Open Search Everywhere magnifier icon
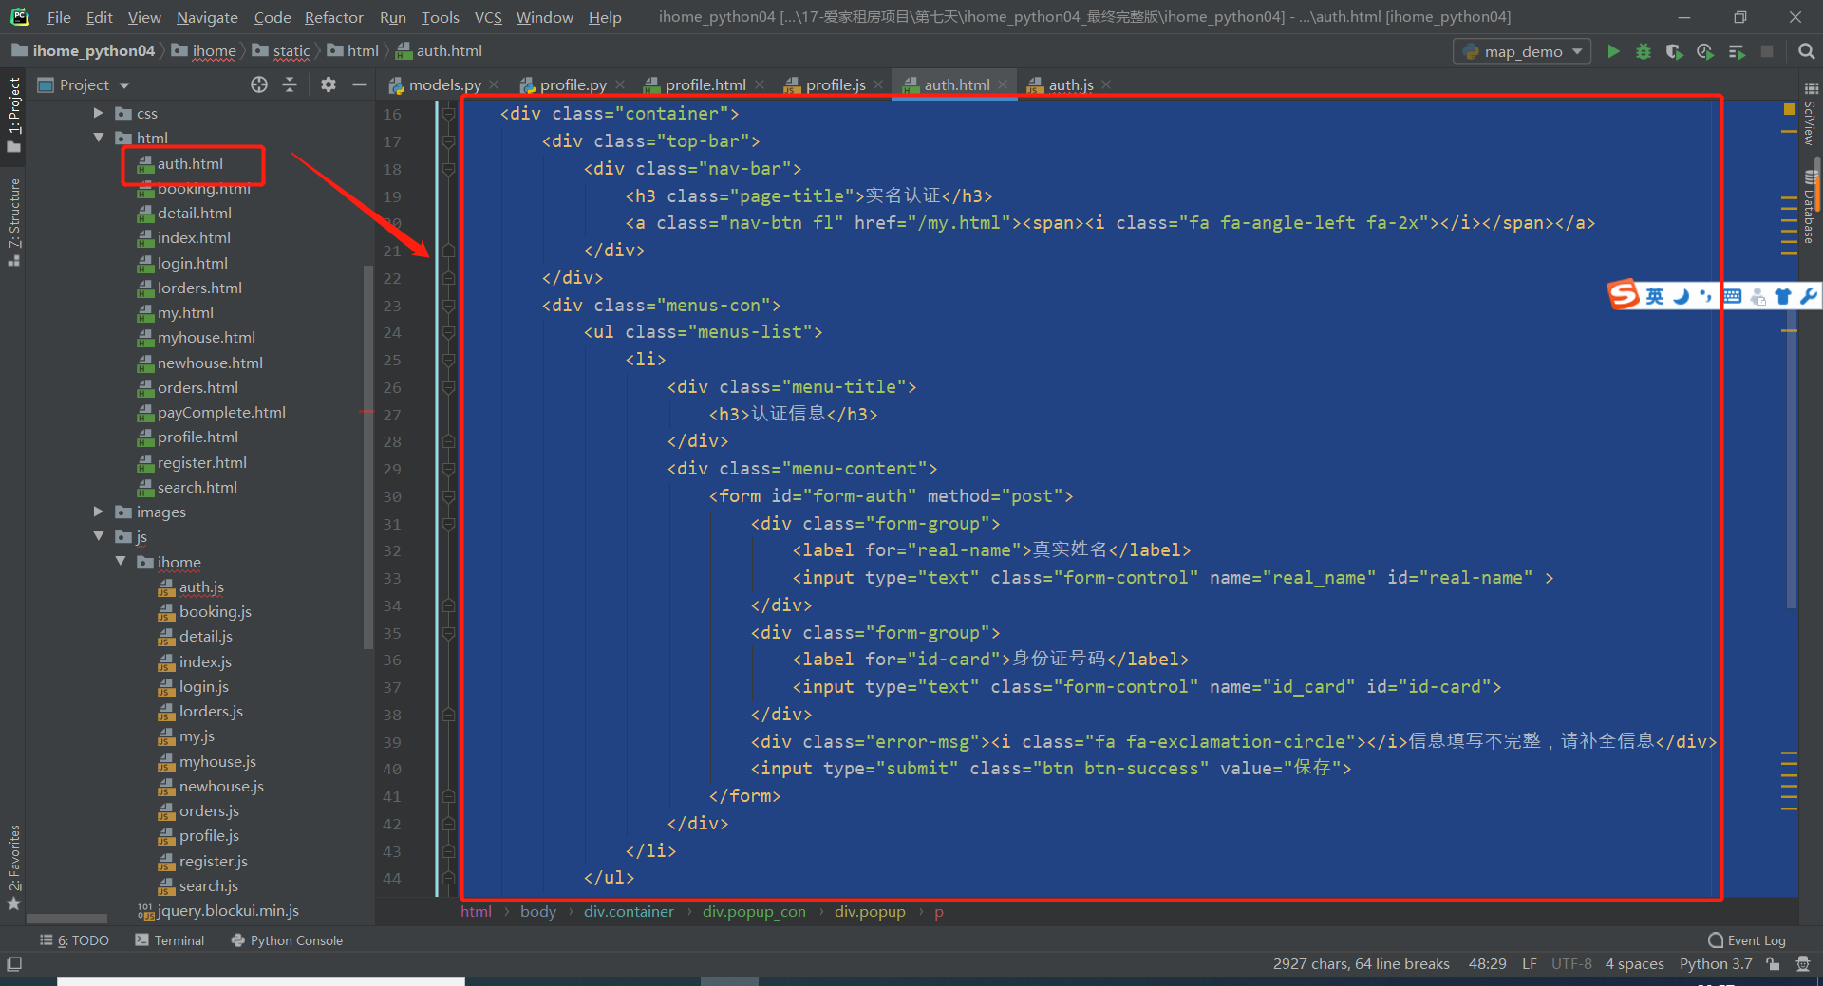Image resolution: width=1823 pixels, height=986 pixels. point(1807,51)
